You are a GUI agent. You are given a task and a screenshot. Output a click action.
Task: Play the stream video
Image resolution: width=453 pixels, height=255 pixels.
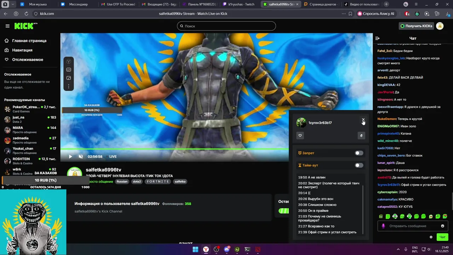click(70, 157)
